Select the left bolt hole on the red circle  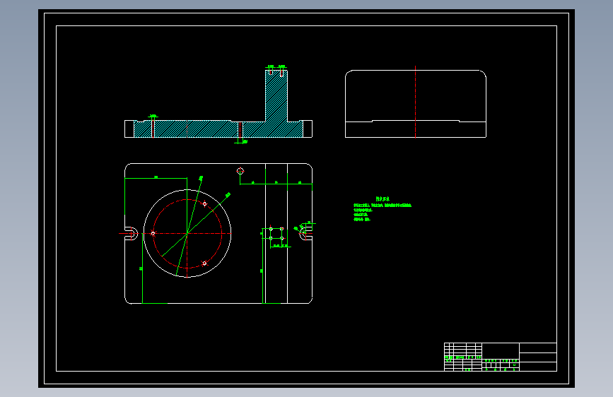153,234
